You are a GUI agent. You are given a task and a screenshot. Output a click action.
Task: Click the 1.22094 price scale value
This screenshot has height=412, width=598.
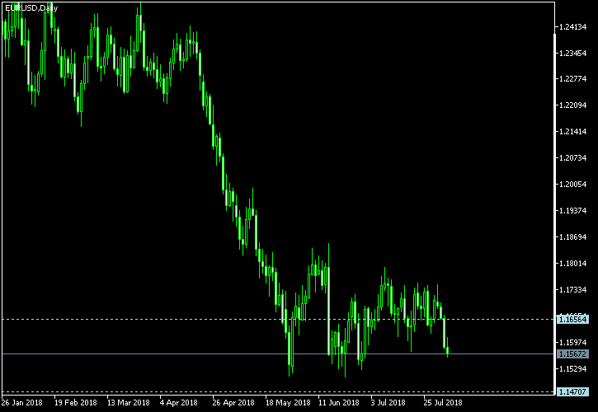point(572,105)
